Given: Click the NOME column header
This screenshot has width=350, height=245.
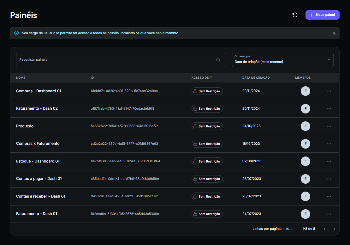Looking at the screenshot, I should pos(21,78).
